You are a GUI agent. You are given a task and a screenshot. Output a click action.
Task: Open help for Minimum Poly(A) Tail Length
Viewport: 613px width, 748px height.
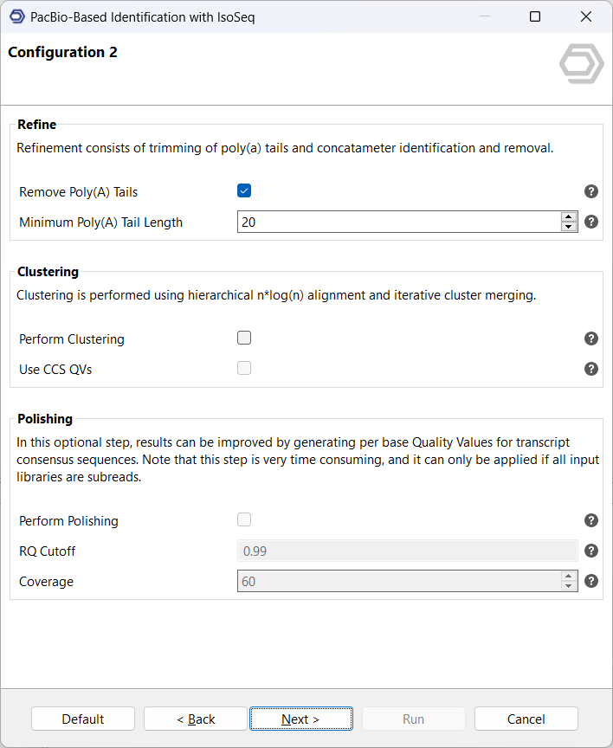point(591,222)
